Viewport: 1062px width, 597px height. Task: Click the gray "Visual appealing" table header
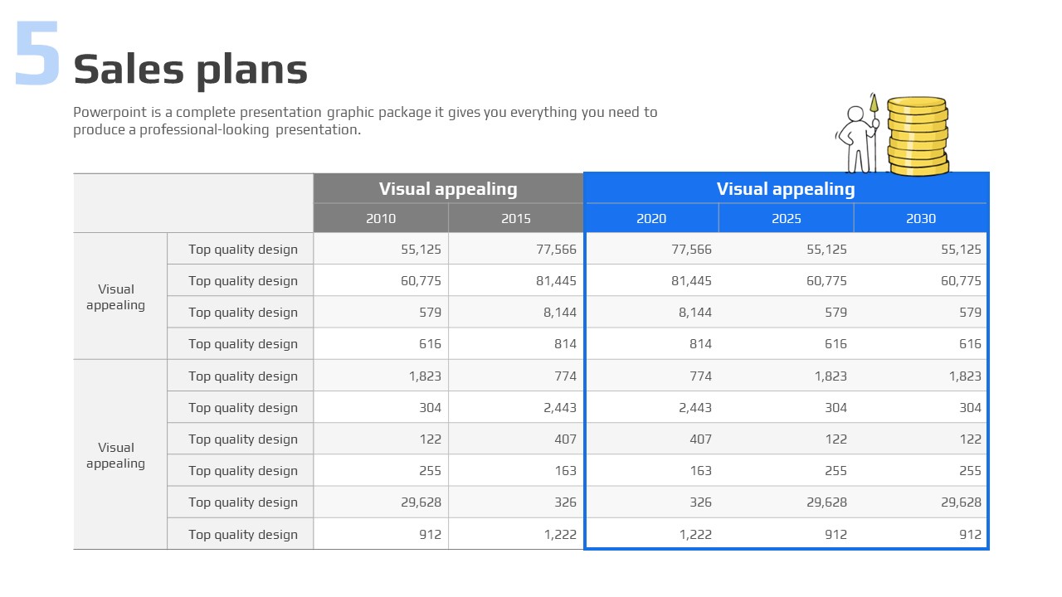[x=448, y=188]
